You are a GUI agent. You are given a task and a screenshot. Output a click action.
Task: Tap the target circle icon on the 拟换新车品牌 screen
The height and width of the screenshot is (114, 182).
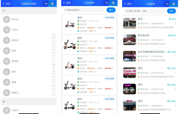coord(53,4)
